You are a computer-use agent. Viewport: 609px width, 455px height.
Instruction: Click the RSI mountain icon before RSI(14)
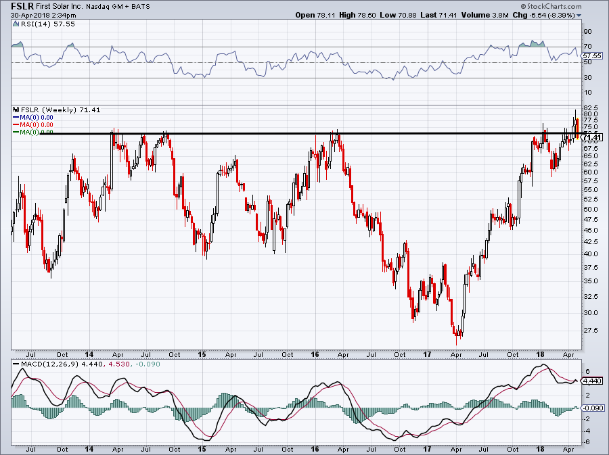tap(16, 24)
